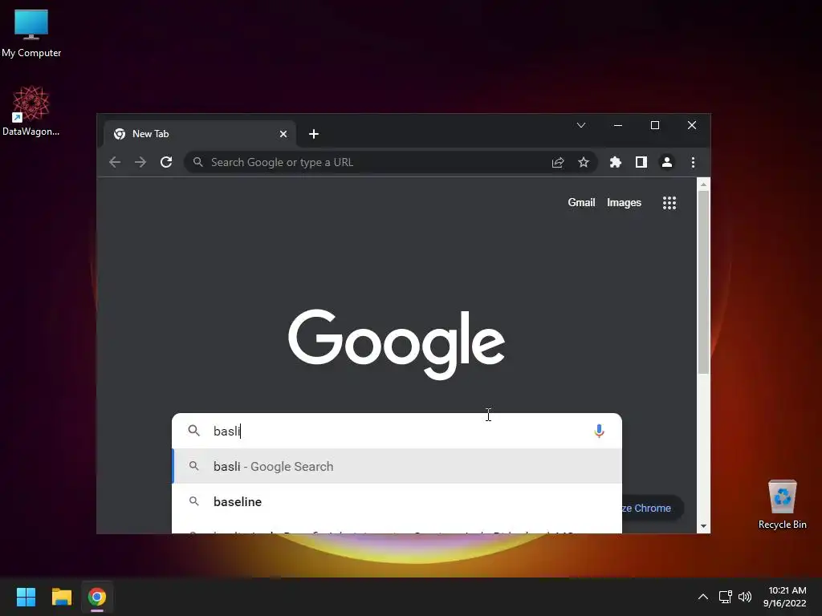The height and width of the screenshot is (616, 822).
Task: Open the Images link
Action: click(x=624, y=203)
